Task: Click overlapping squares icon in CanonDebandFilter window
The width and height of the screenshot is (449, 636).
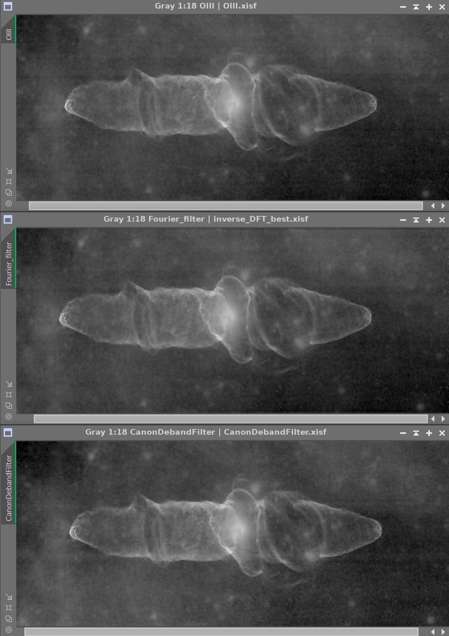Action: pyautogui.click(x=9, y=619)
